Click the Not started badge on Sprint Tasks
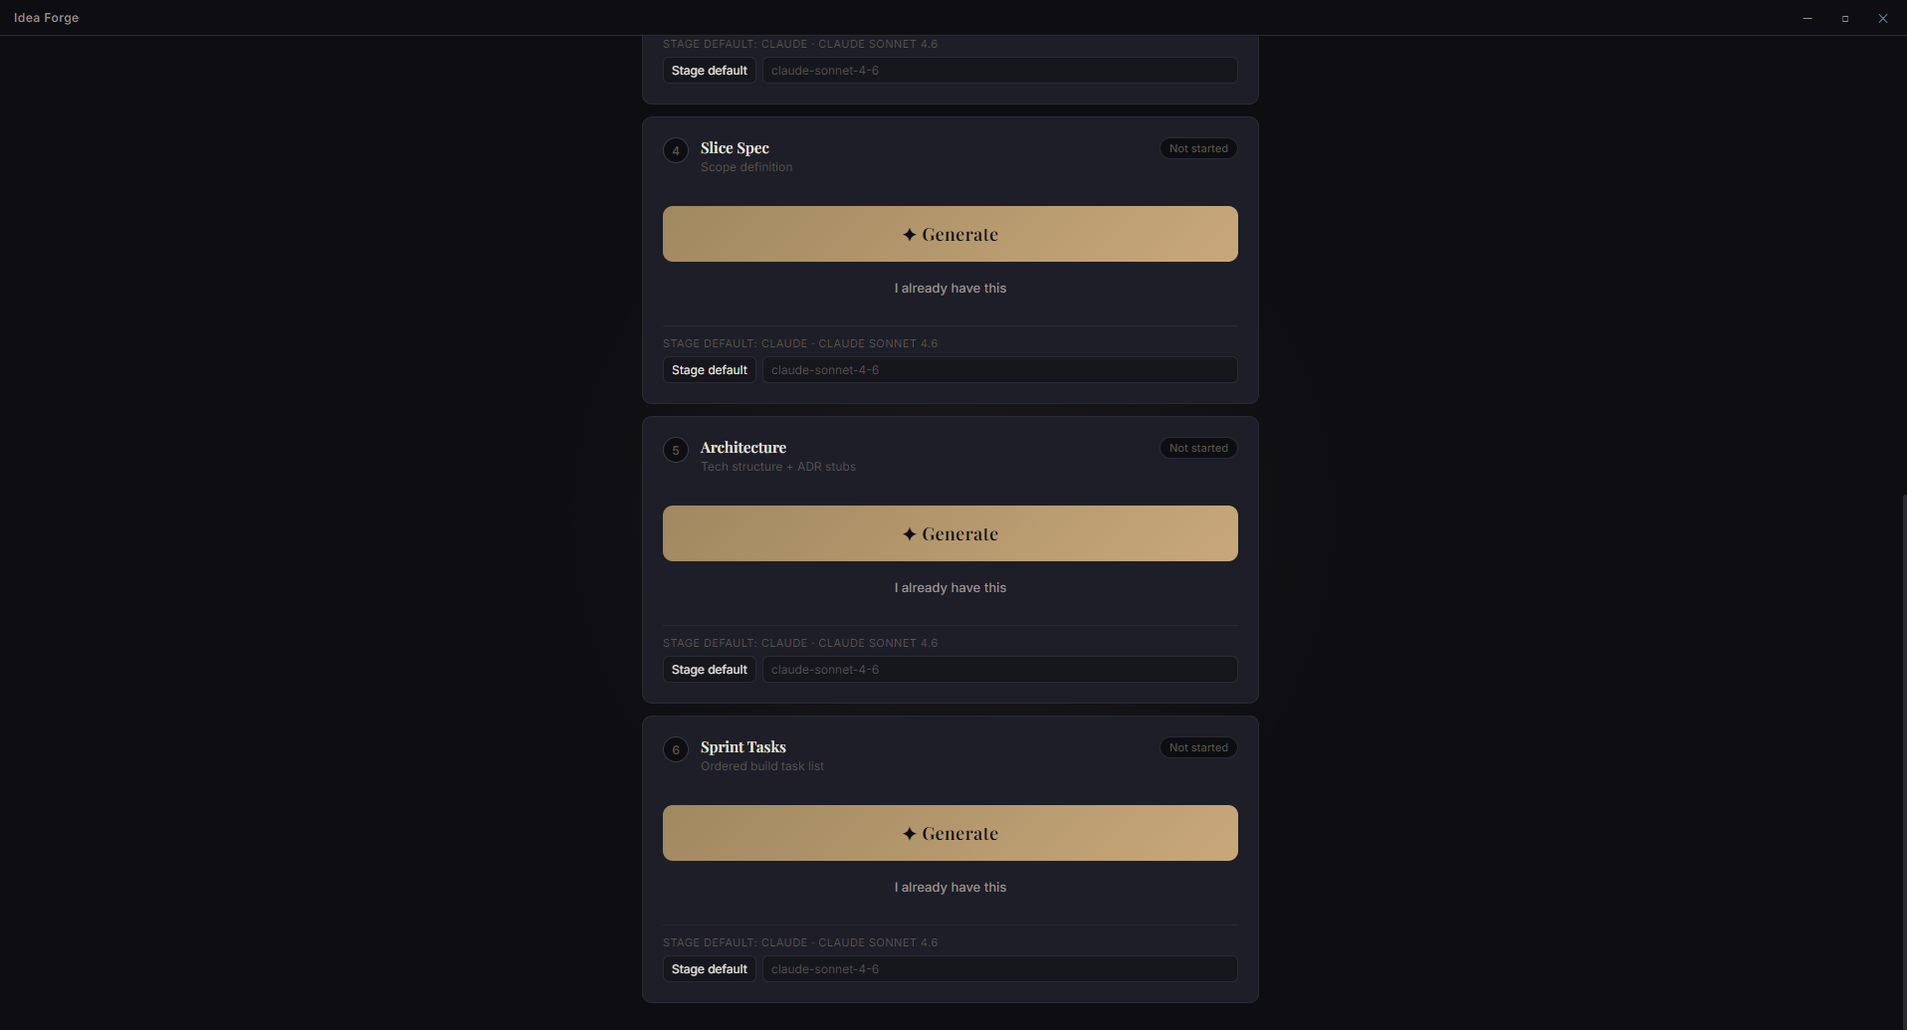Screen dimensions: 1907x1030 (x=1198, y=747)
